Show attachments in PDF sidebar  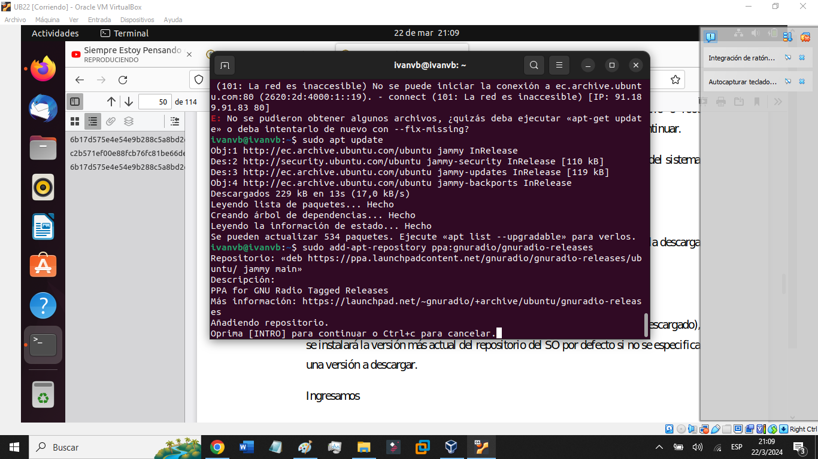tap(111, 121)
